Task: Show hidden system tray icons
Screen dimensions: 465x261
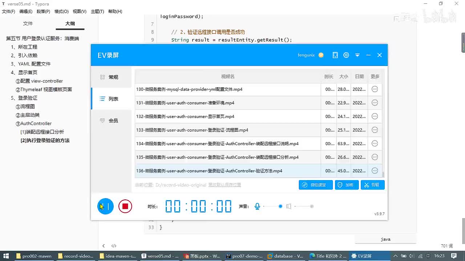Action: 396,256
